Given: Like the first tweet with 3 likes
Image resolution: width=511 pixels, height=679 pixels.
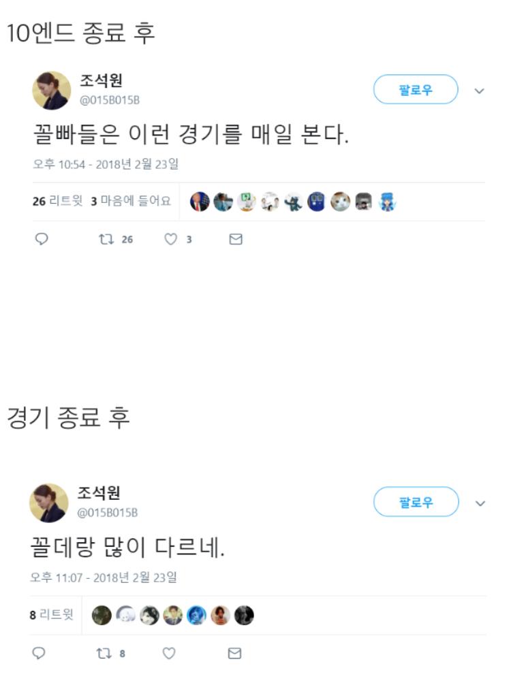Looking at the screenshot, I should tap(172, 239).
